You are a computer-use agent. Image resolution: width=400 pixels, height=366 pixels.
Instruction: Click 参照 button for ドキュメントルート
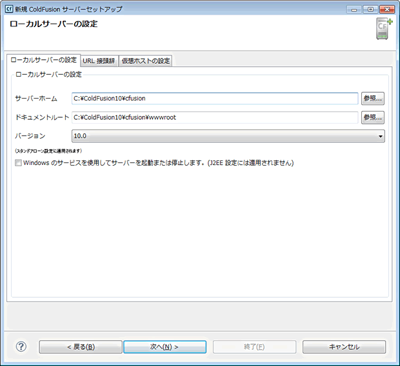pos(373,117)
